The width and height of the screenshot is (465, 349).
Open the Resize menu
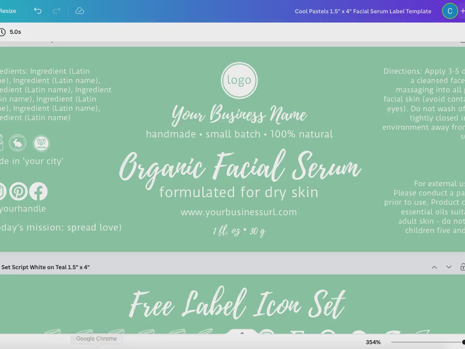(x=8, y=11)
